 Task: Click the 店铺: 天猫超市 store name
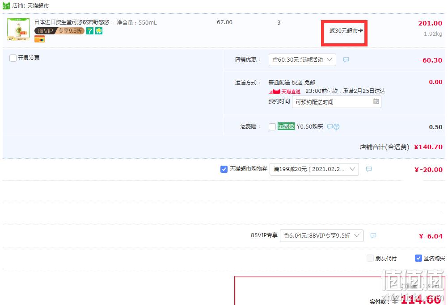coord(30,6)
